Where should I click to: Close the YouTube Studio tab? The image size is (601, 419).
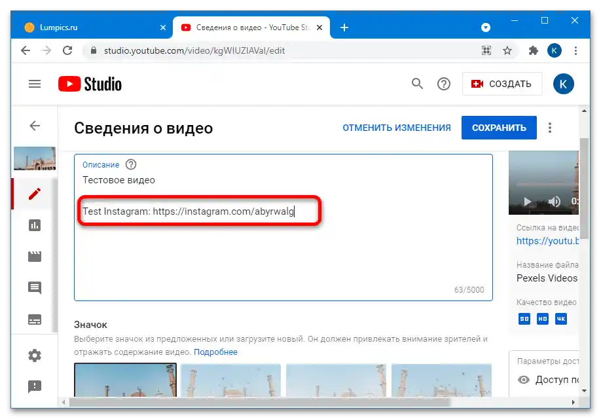(319, 27)
